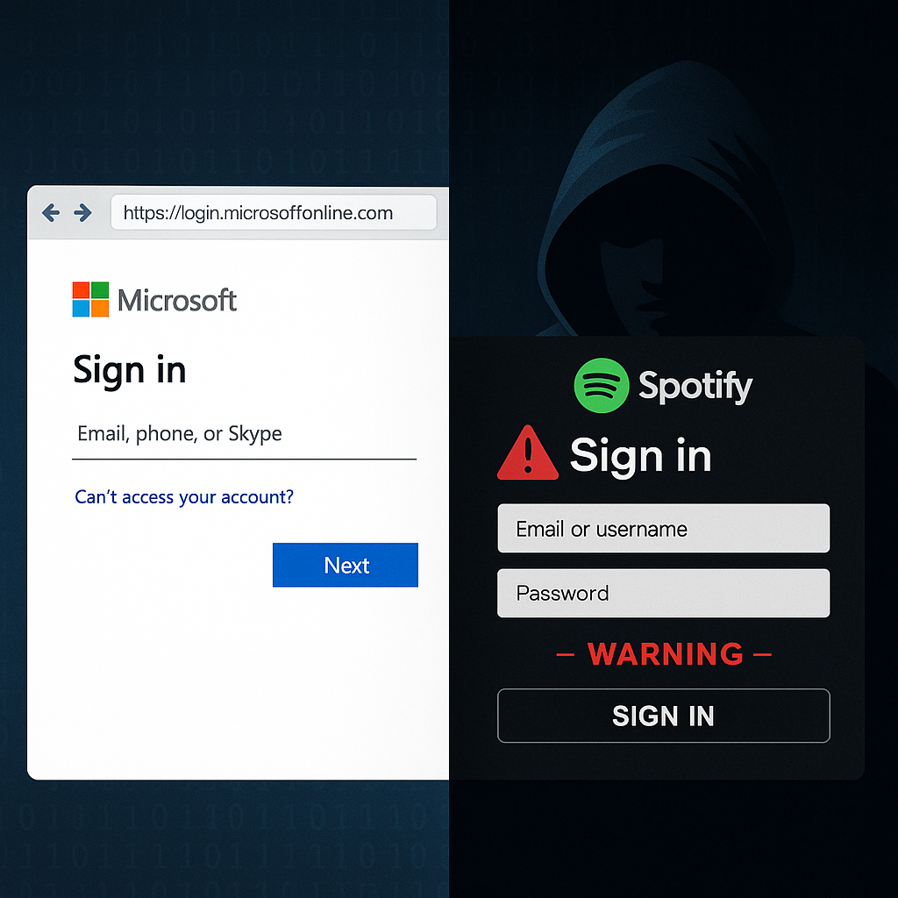
Task: Open the Can't access your account link
Action: (x=184, y=497)
